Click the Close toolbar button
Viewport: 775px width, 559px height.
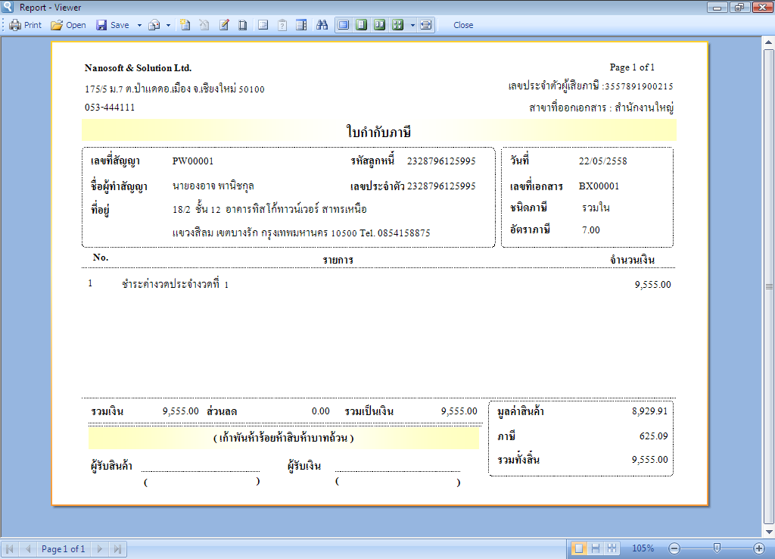click(463, 25)
